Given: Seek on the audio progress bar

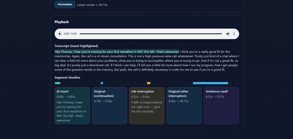Looking at the screenshot, I should (x=150, y=34).
